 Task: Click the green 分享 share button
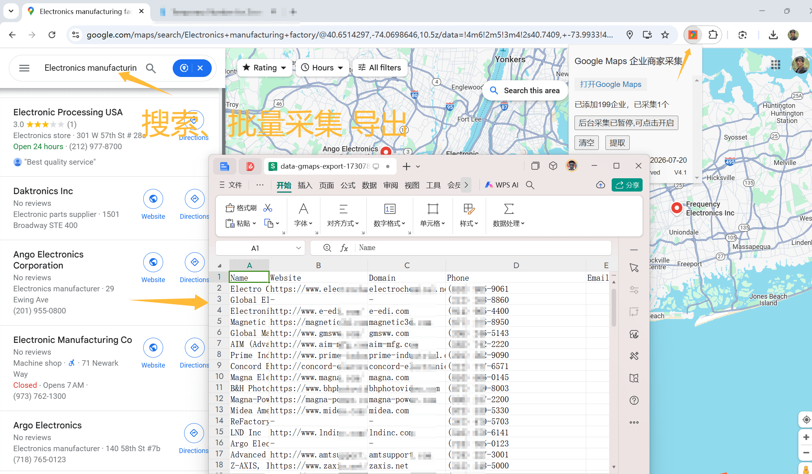[627, 185]
